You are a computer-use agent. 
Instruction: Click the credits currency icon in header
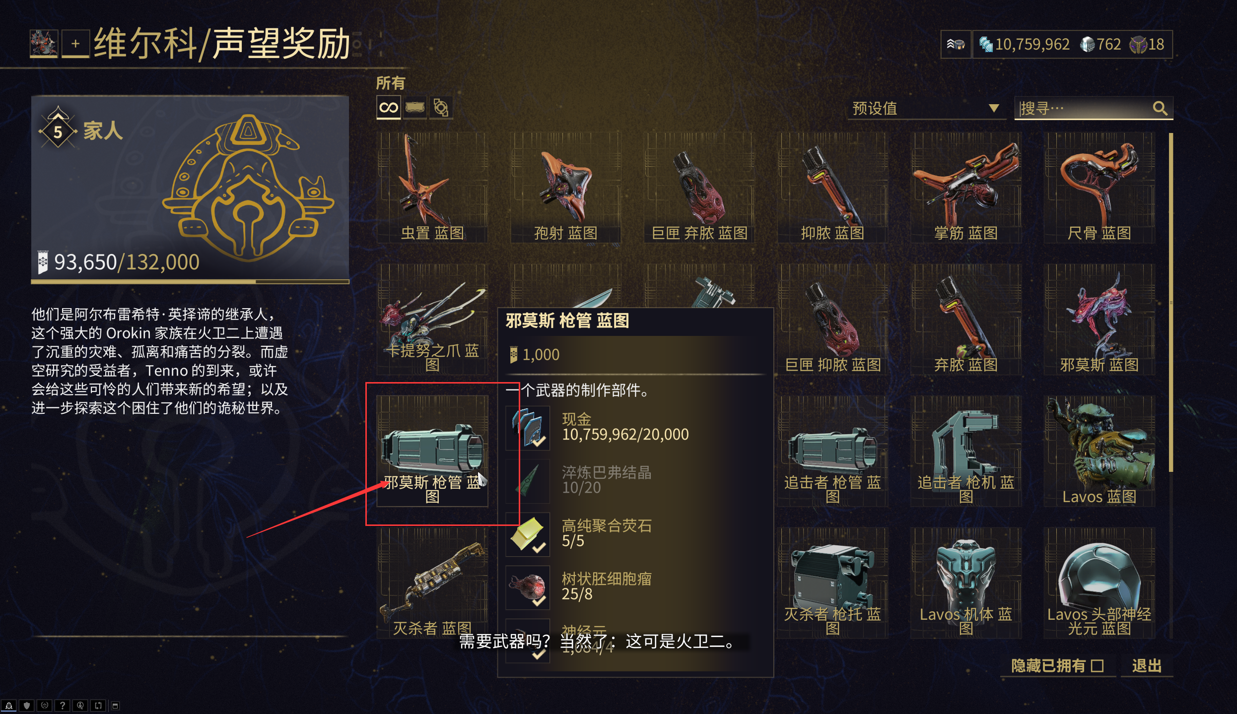[x=985, y=44]
